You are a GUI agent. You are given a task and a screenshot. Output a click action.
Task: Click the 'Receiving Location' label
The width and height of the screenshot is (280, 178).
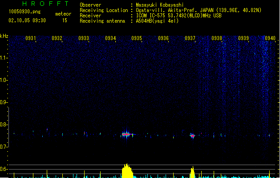click(x=104, y=10)
